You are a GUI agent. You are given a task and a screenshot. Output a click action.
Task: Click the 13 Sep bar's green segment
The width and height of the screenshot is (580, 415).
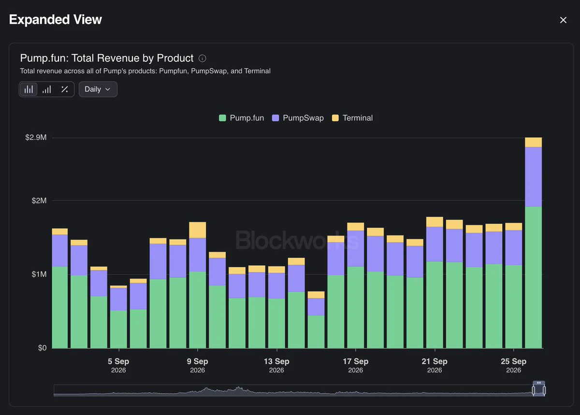click(276, 323)
